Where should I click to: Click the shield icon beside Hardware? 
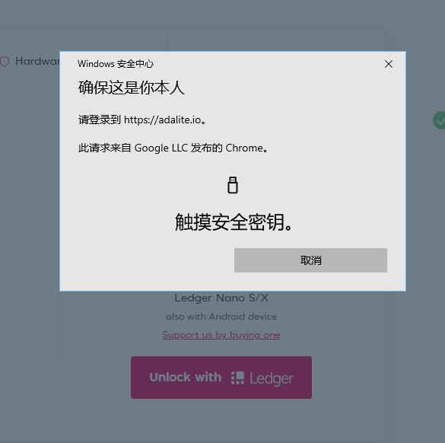[x=5, y=62]
